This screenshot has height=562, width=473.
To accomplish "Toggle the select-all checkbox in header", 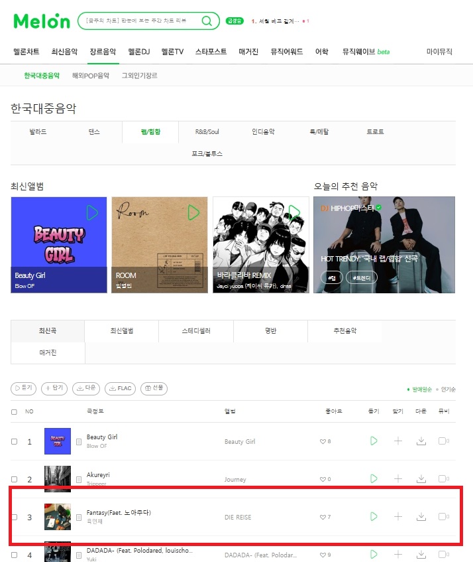I will click(15, 412).
